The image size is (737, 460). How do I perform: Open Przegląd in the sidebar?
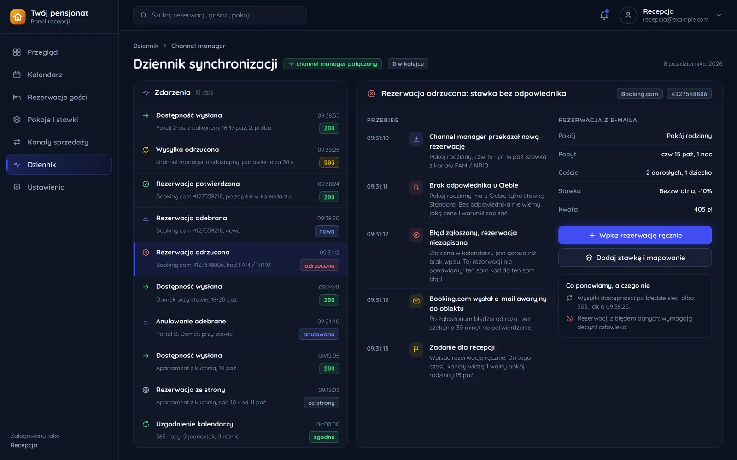click(x=59, y=52)
